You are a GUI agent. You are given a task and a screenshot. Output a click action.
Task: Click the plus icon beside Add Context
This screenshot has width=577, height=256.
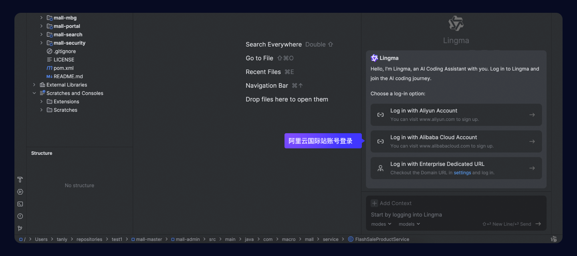click(374, 203)
